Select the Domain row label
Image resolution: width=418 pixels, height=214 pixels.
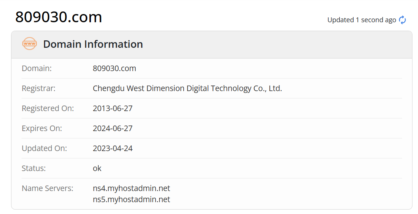[37, 68]
